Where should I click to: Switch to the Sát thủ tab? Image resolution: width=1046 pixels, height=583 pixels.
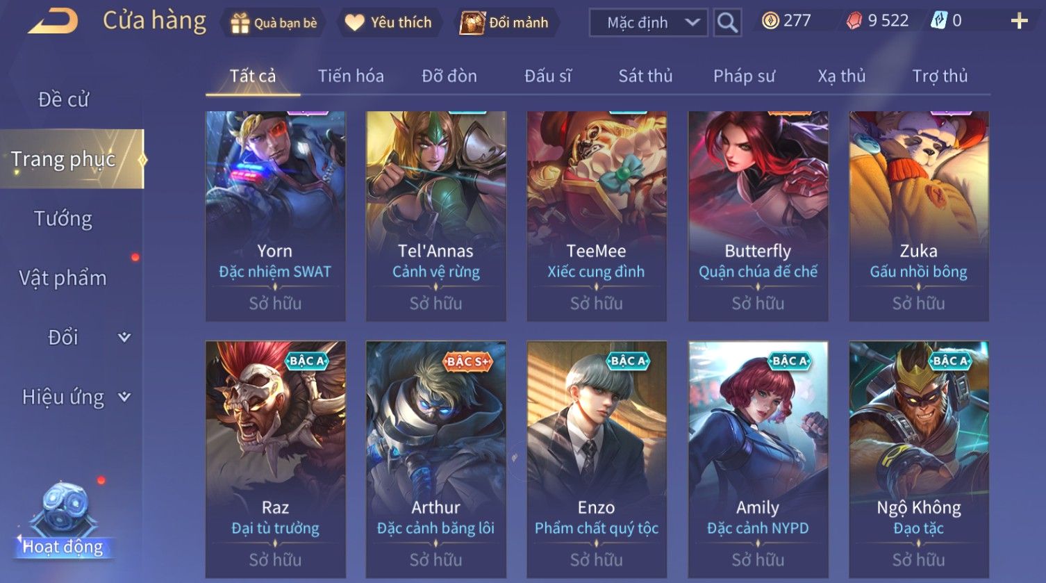click(645, 76)
